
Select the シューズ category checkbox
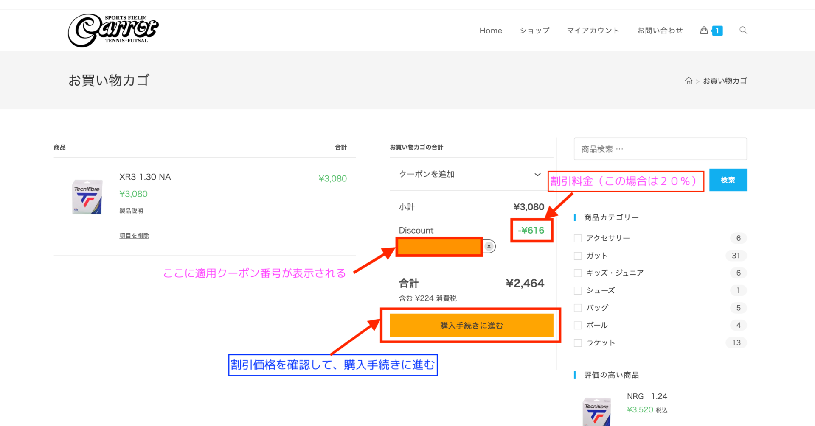click(578, 290)
